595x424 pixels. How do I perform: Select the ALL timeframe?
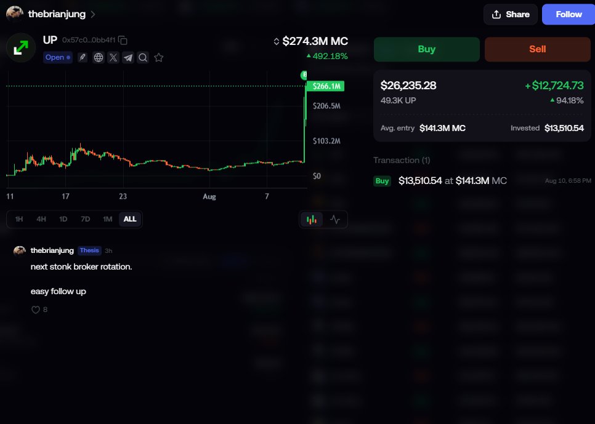tap(130, 219)
